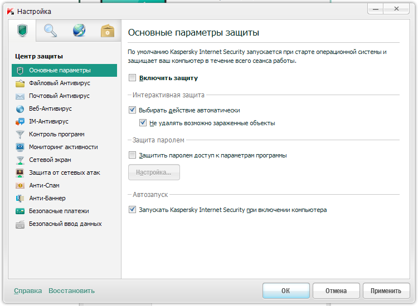
Task: Click the icon beside Защита от сетевых атак
Action: [x=20, y=172]
